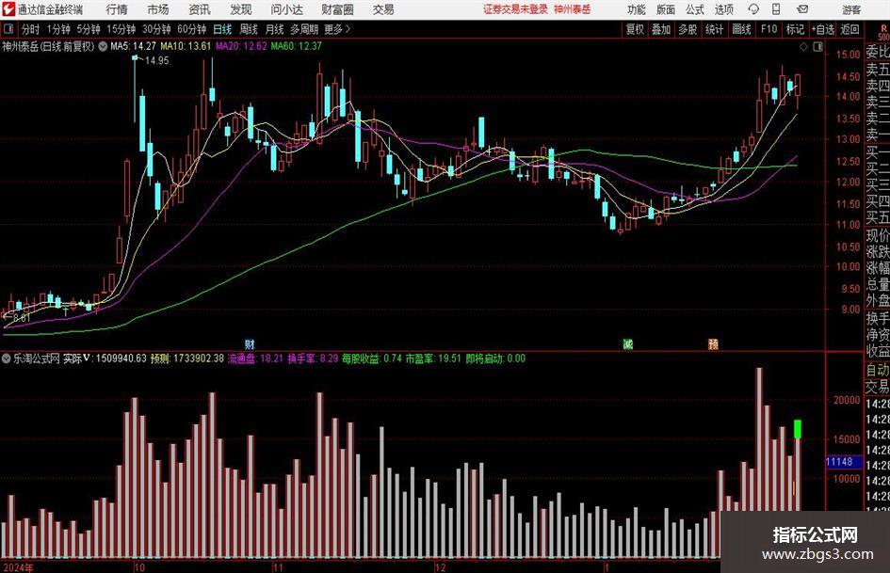Click the 预 event marker on chart
This screenshot has height=573, width=890.
pyautogui.click(x=713, y=344)
